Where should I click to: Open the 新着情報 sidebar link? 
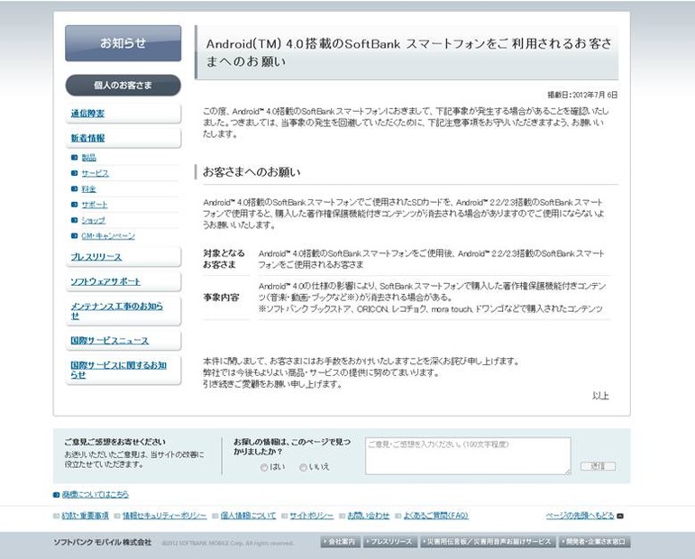[87, 138]
